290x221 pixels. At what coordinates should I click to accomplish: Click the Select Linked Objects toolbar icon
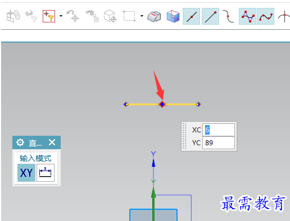tap(13, 16)
